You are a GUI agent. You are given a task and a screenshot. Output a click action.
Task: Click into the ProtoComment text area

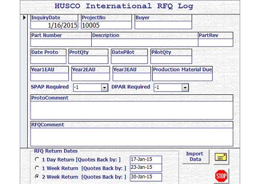[x=132, y=110]
